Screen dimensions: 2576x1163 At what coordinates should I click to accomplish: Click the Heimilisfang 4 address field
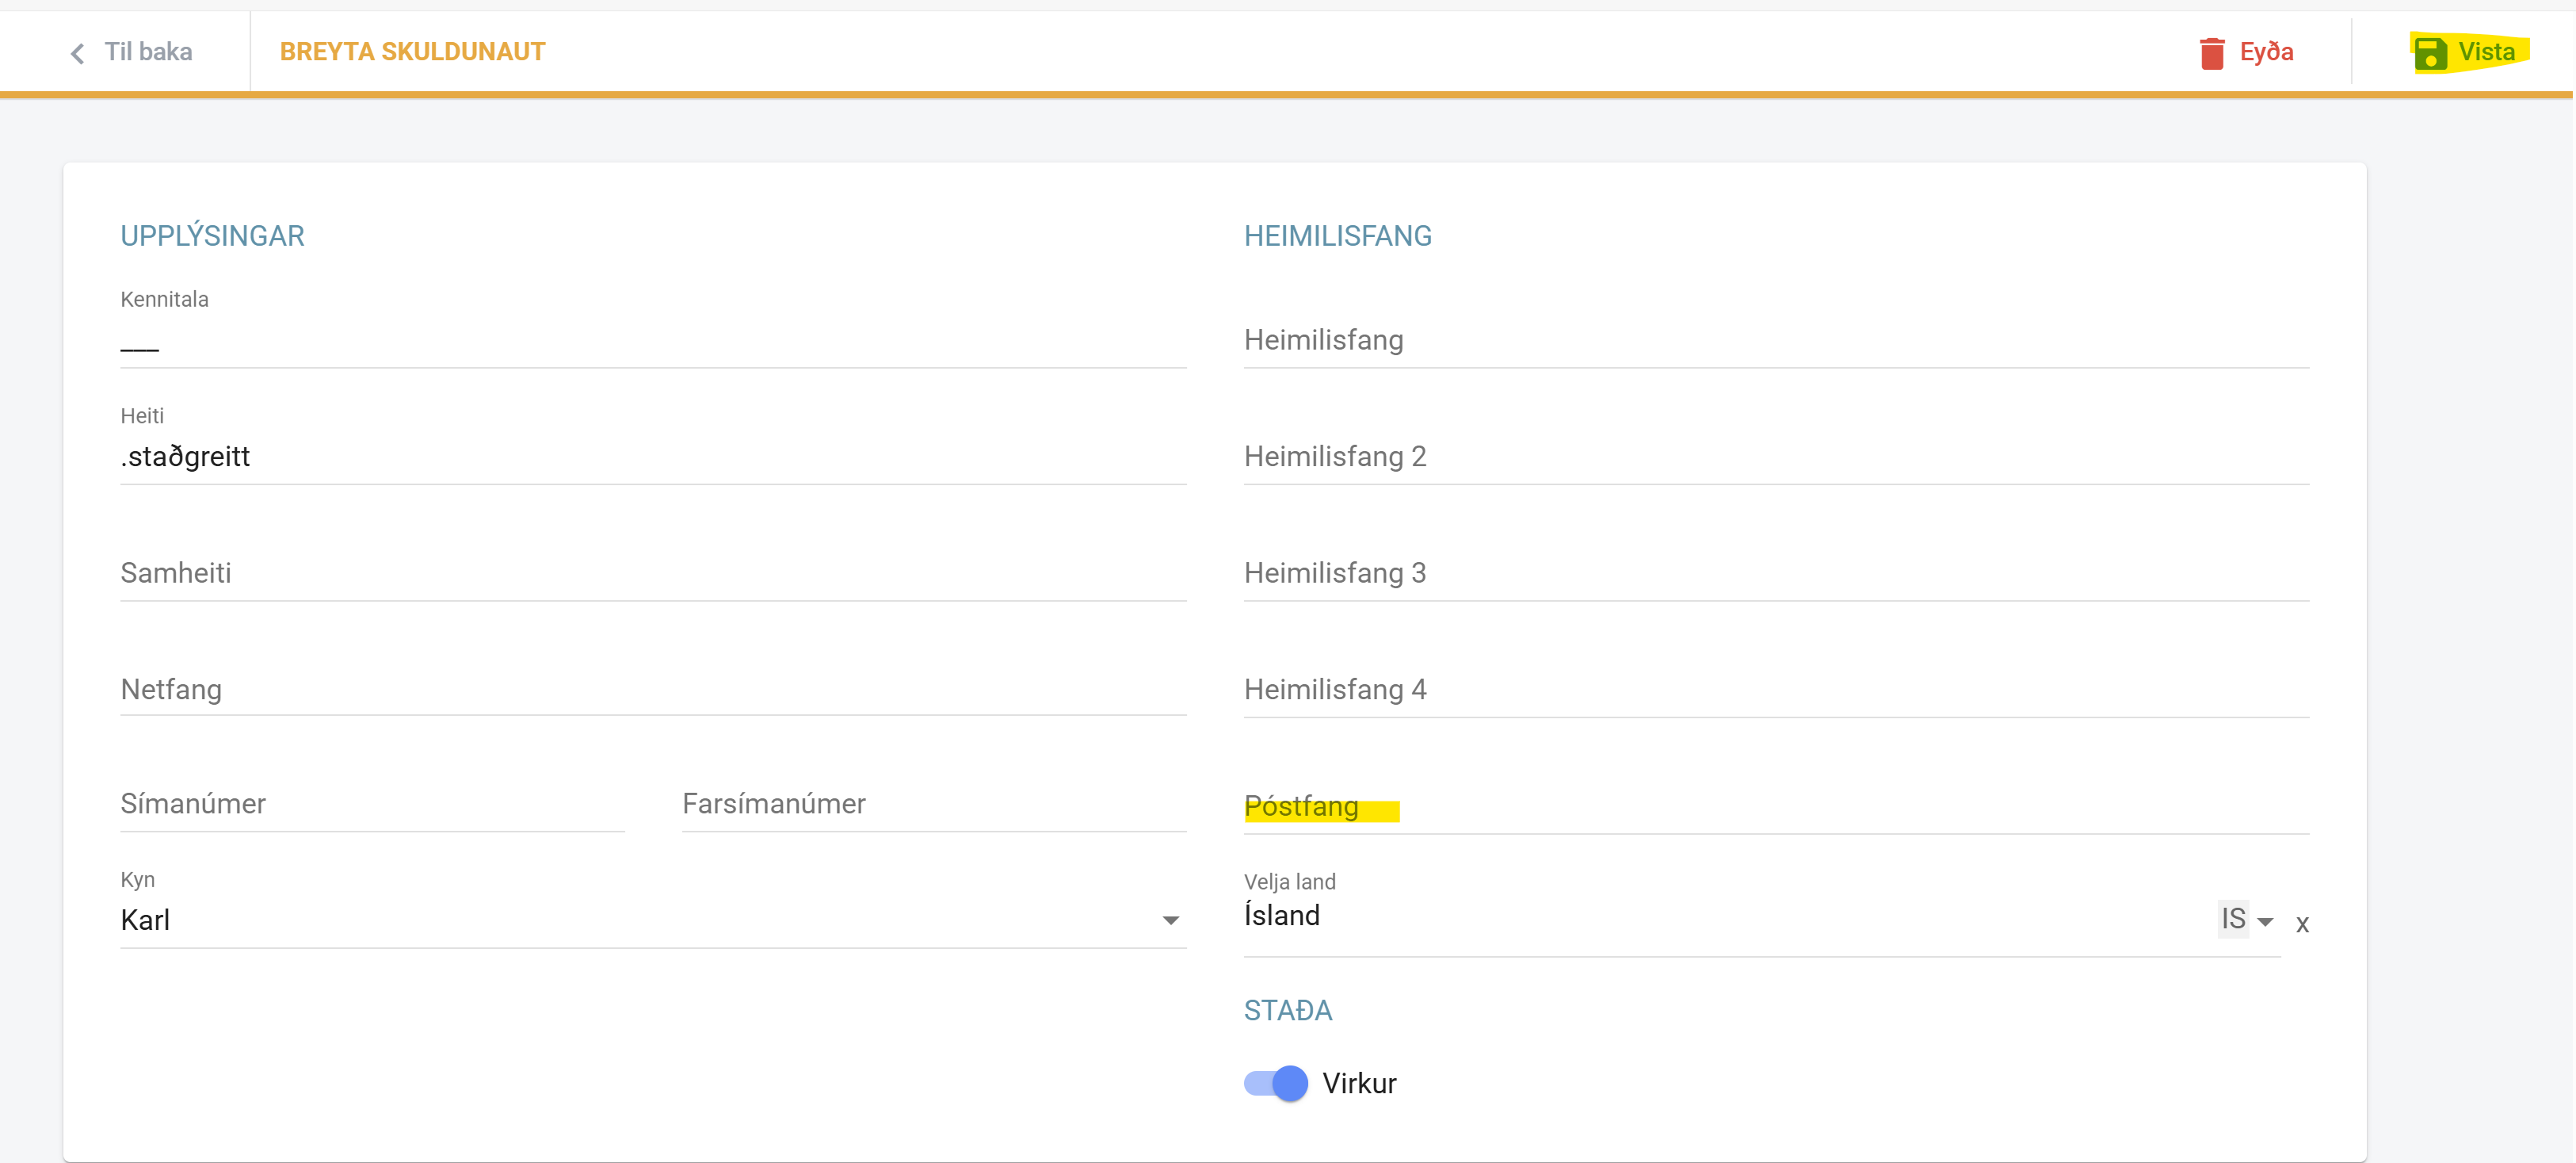coord(1775,690)
